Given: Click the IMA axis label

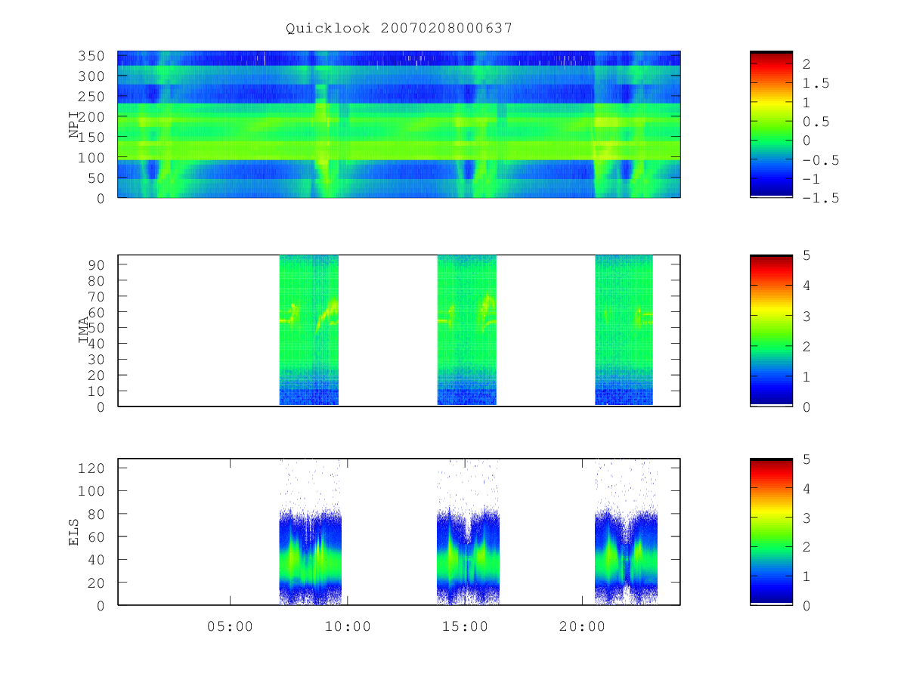Looking at the screenshot, I should pyautogui.click(x=84, y=331).
